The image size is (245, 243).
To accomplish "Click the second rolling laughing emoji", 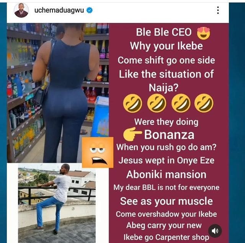I will 157,103.
